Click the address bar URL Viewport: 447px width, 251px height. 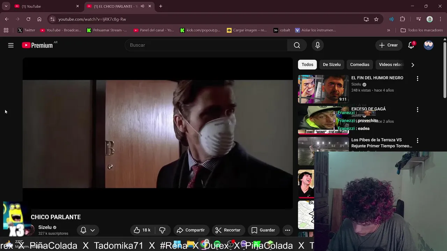tap(92, 19)
